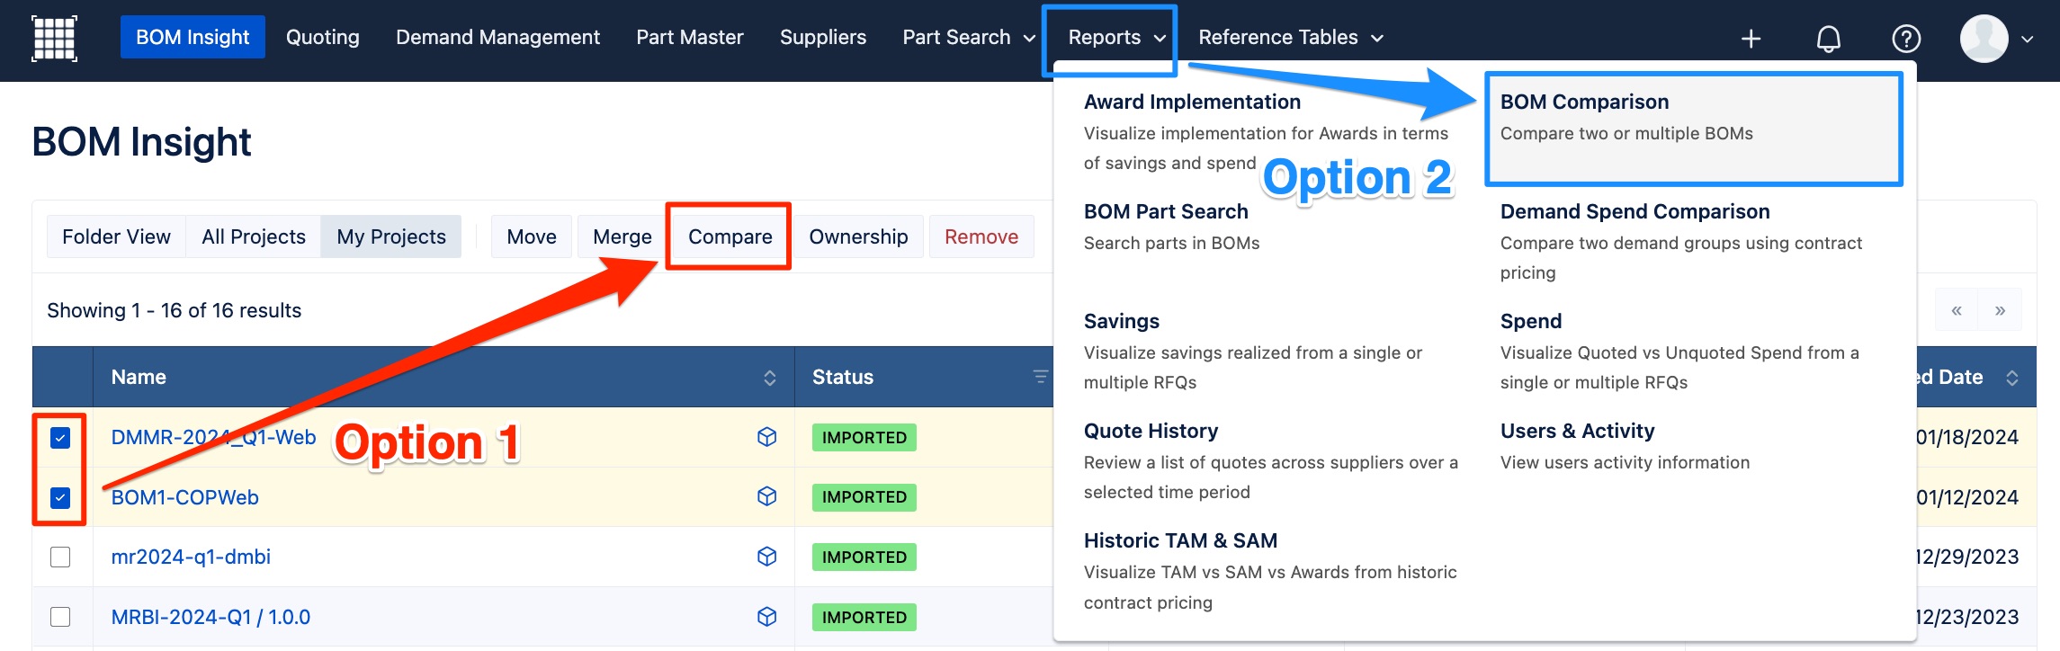Switch to Folder View
Screen dimensions: 2060x651
pyautogui.click(x=116, y=236)
